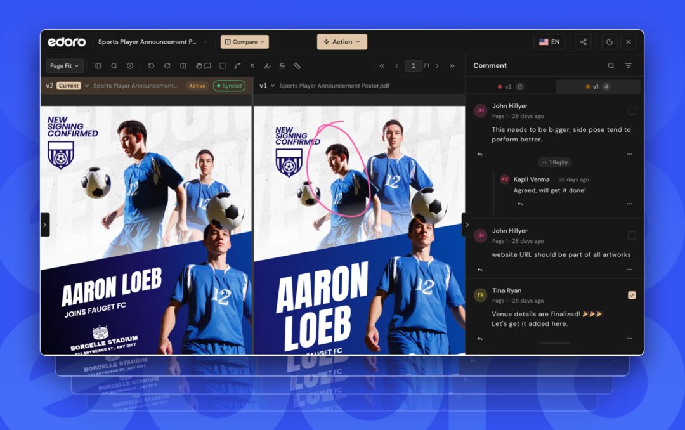Switch to the v2 comments tab
Image resolution: width=685 pixels, height=430 pixels.
511,86
